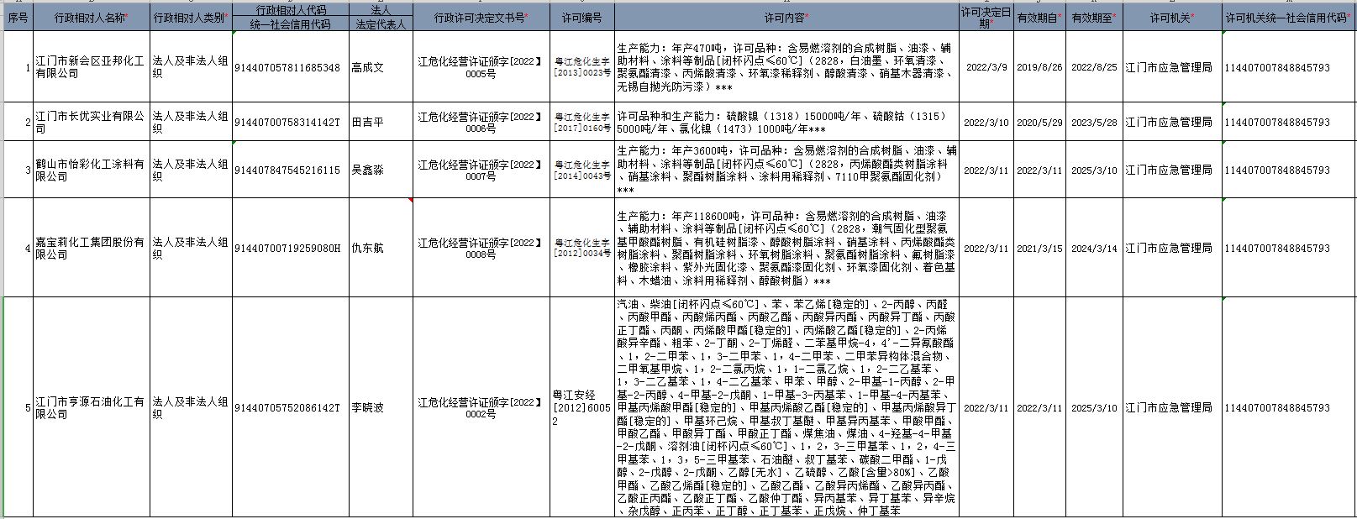Select the '行政许可决定文书号' header cell
Screen dimensions: 1357x519
481,17
